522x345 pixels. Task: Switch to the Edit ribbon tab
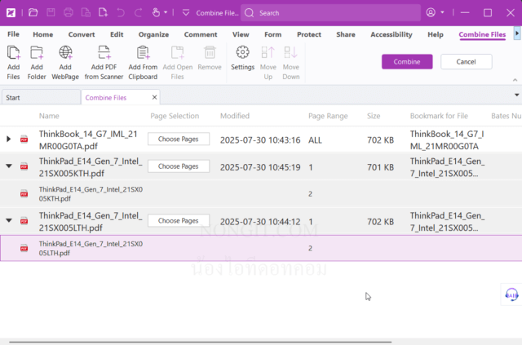tap(117, 34)
